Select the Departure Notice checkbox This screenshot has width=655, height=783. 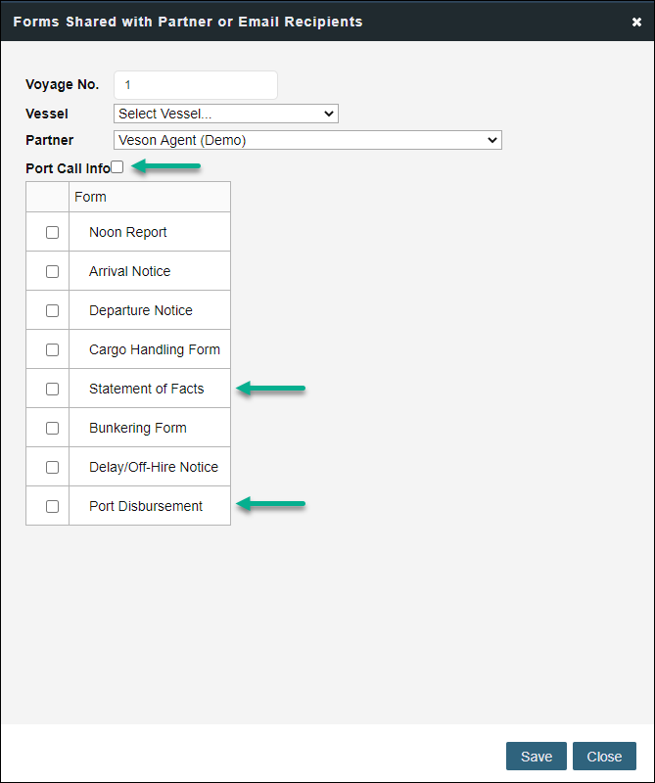pos(52,310)
